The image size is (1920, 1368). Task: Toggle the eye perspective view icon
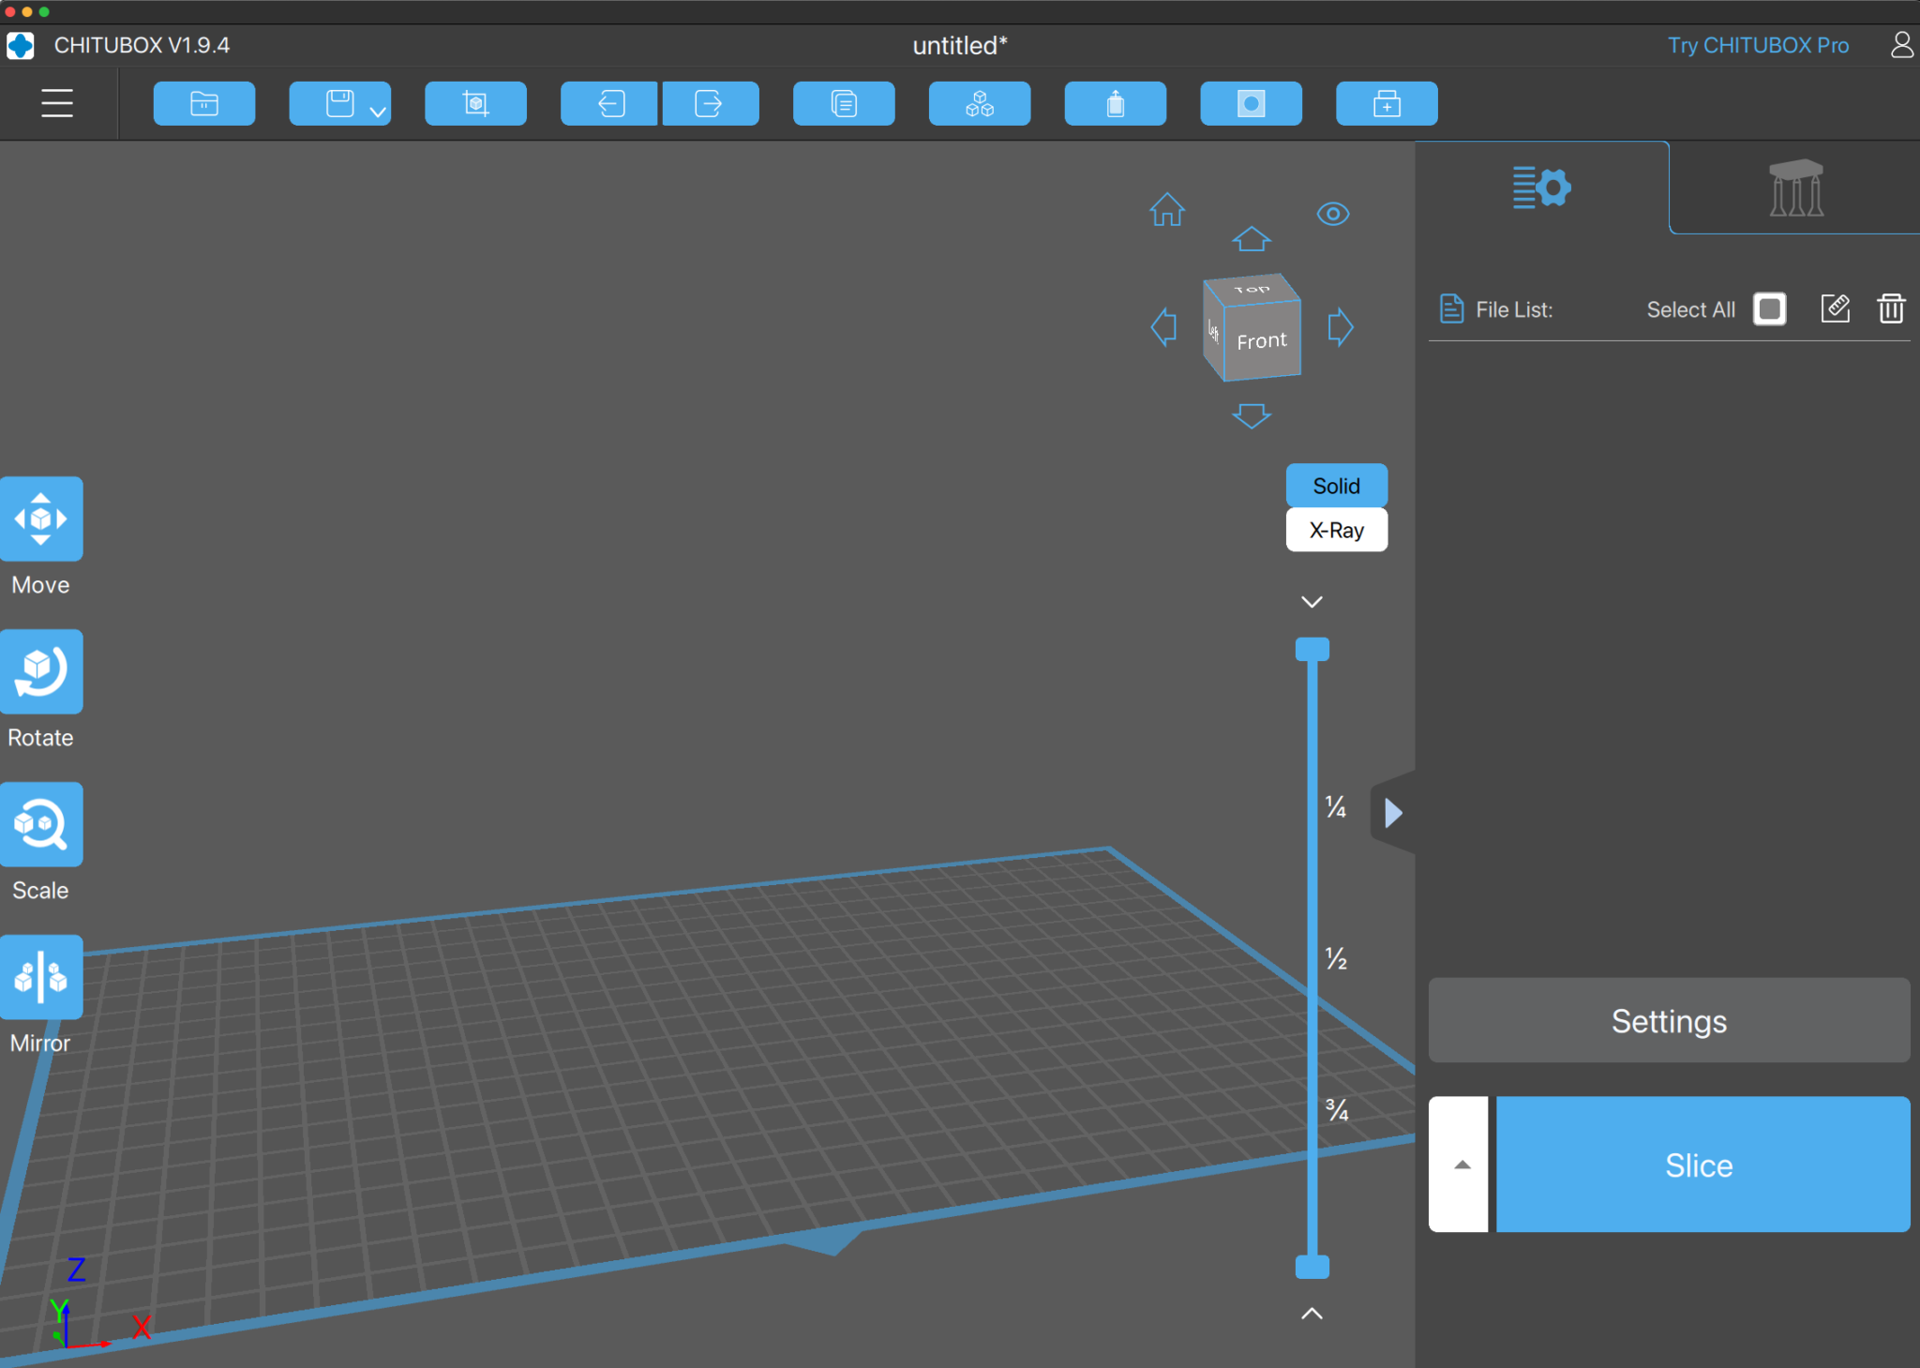point(1332,214)
